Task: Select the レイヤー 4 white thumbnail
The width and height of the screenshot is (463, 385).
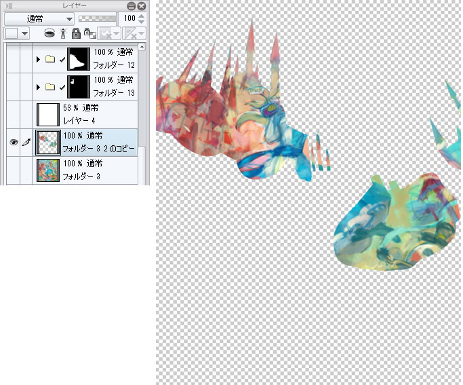Action: [x=48, y=115]
